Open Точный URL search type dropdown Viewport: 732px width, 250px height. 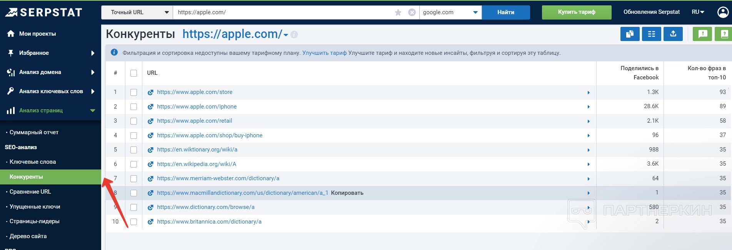click(x=137, y=12)
